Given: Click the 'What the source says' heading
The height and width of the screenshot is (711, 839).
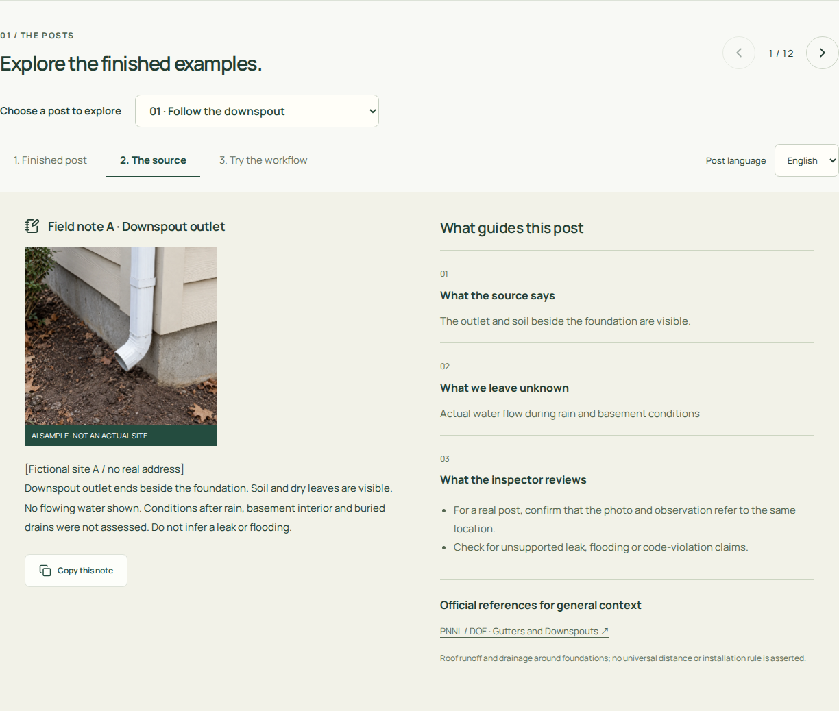Looking at the screenshot, I should 498,296.
